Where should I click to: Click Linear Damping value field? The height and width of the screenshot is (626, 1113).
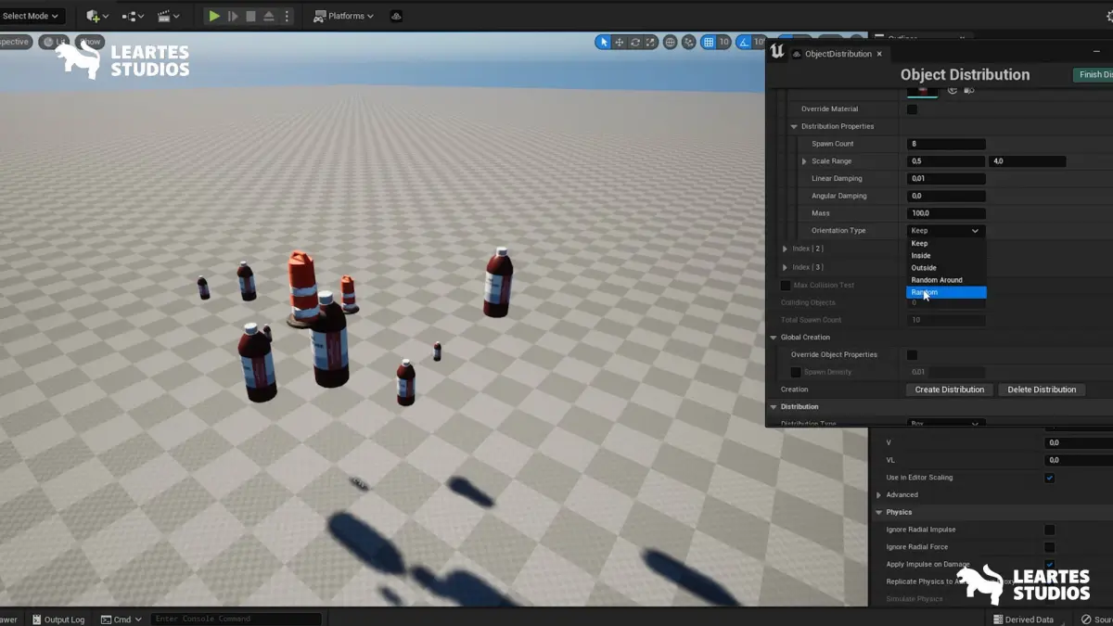tap(946, 179)
